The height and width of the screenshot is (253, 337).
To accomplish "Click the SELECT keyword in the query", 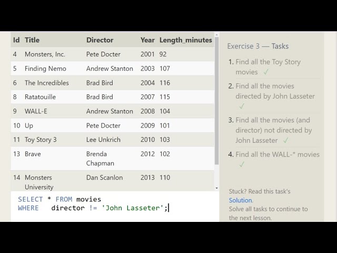I will 31,199.
